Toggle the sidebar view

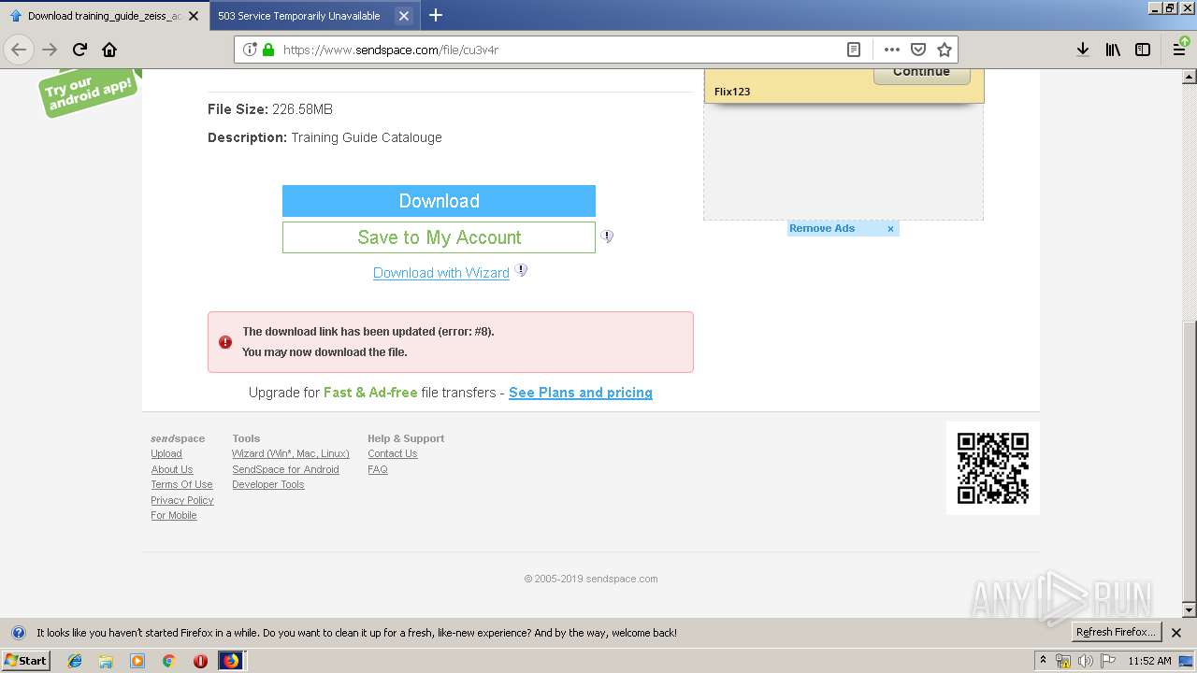(1143, 50)
